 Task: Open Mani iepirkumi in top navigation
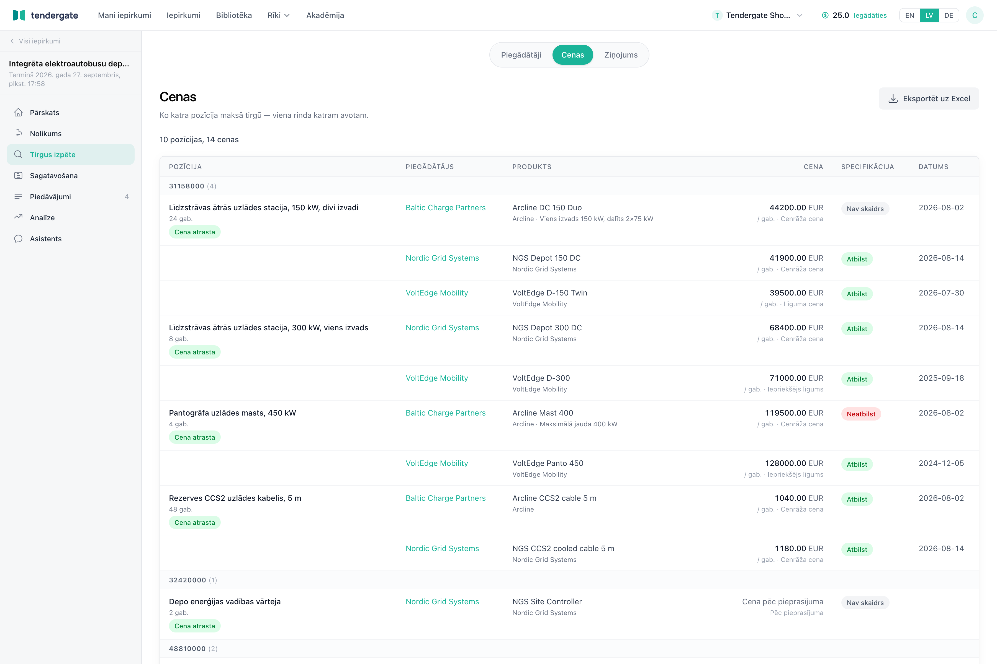point(125,15)
